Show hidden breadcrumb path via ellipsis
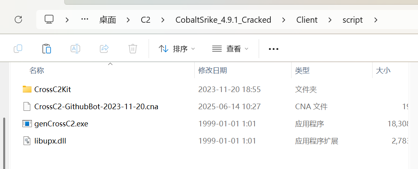The width and height of the screenshot is (418, 169). click(x=85, y=19)
